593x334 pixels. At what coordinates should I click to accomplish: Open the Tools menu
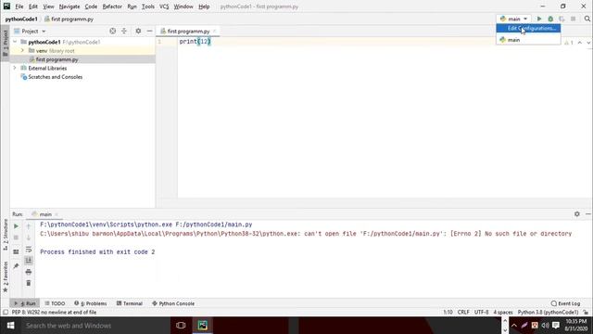(148, 6)
